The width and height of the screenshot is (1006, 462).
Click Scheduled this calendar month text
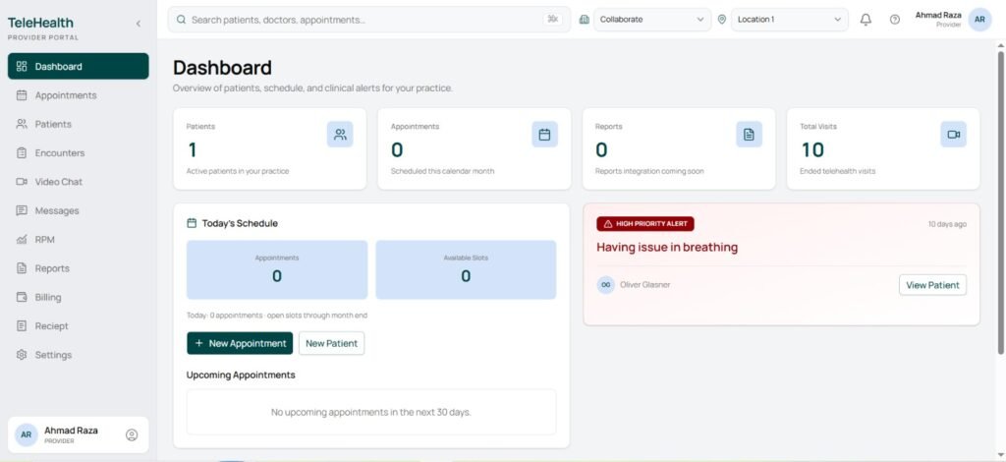(443, 171)
